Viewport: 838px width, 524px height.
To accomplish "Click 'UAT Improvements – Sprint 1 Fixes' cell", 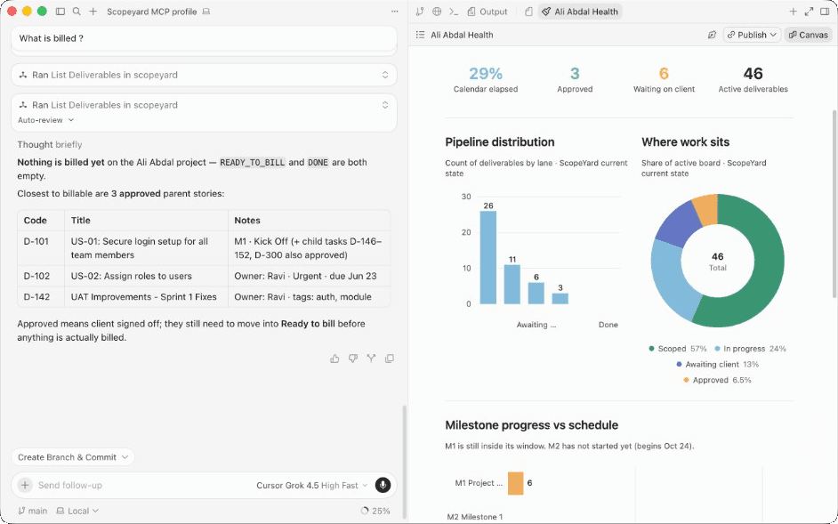I will (x=144, y=297).
